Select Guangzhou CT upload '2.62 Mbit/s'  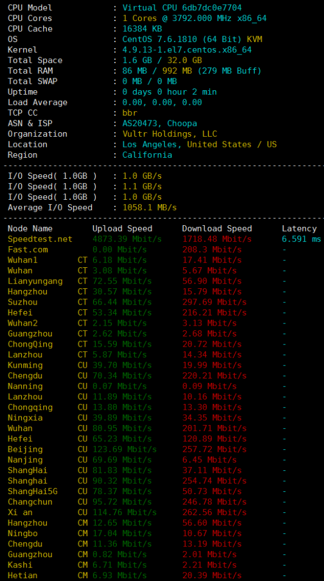click(x=120, y=334)
